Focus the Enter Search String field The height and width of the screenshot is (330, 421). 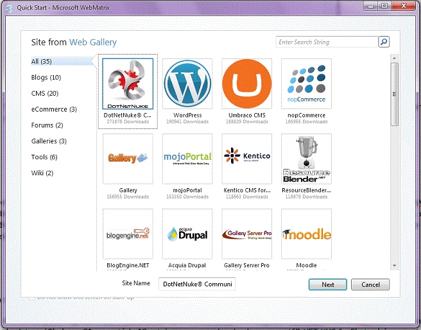click(327, 42)
